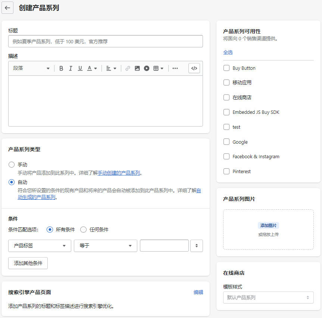The width and height of the screenshot is (322, 318).
Task: Click 编辑 to edit search engine listing
Action: [x=198, y=292]
